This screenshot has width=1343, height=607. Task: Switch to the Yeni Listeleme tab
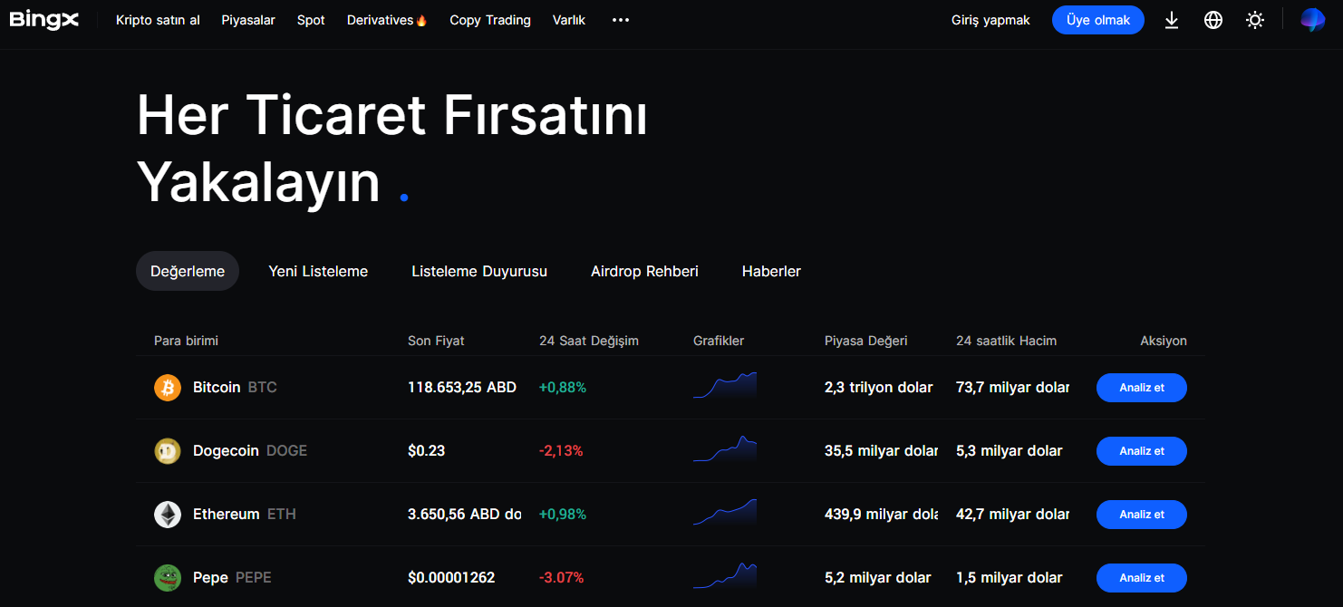click(318, 271)
